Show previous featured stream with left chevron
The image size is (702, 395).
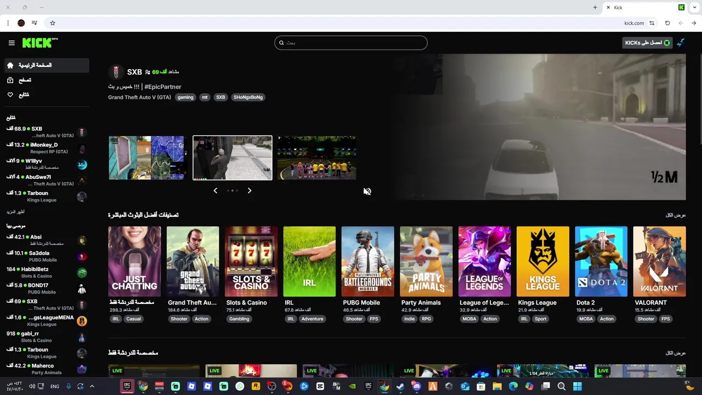point(215,190)
